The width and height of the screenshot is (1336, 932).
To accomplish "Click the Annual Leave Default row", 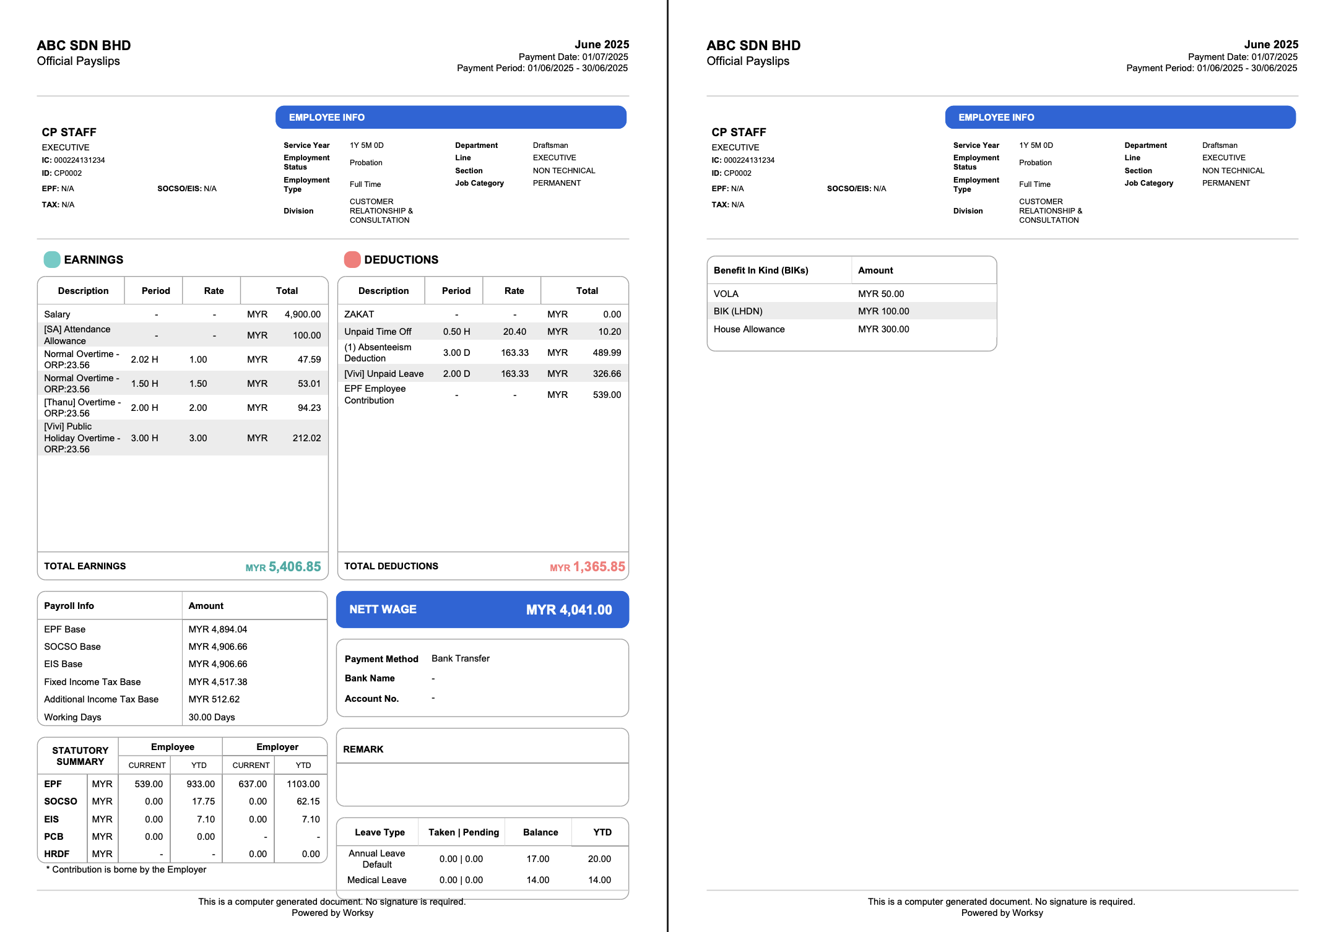I will (x=376, y=859).
